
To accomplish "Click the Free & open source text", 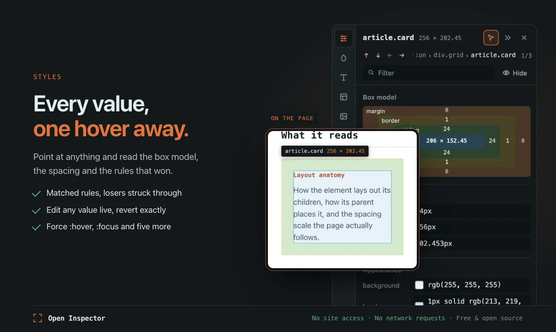I will click(x=489, y=318).
